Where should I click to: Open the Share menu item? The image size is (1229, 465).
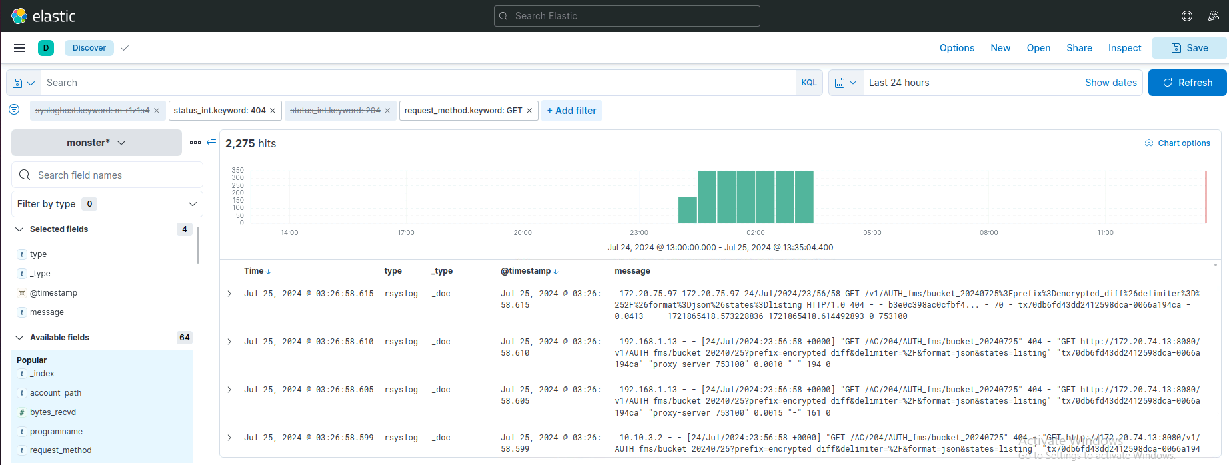1079,48
